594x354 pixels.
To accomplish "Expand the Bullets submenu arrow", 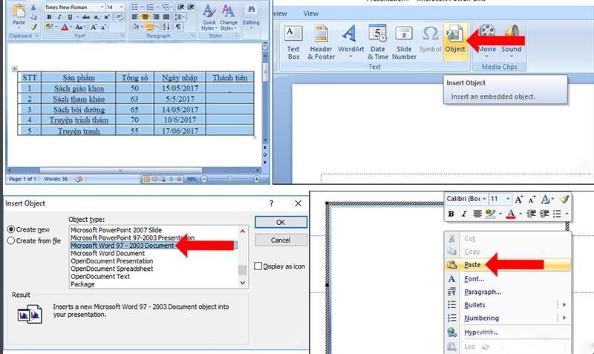I will click(x=564, y=305).
